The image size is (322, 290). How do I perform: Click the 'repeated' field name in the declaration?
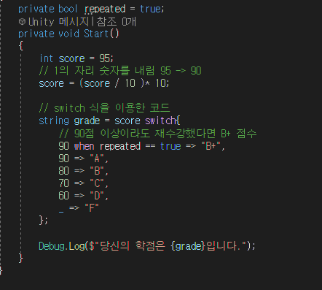click(105, 9)
